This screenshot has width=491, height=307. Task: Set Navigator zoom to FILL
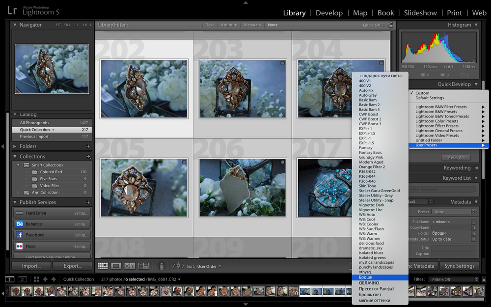point(67,25)
